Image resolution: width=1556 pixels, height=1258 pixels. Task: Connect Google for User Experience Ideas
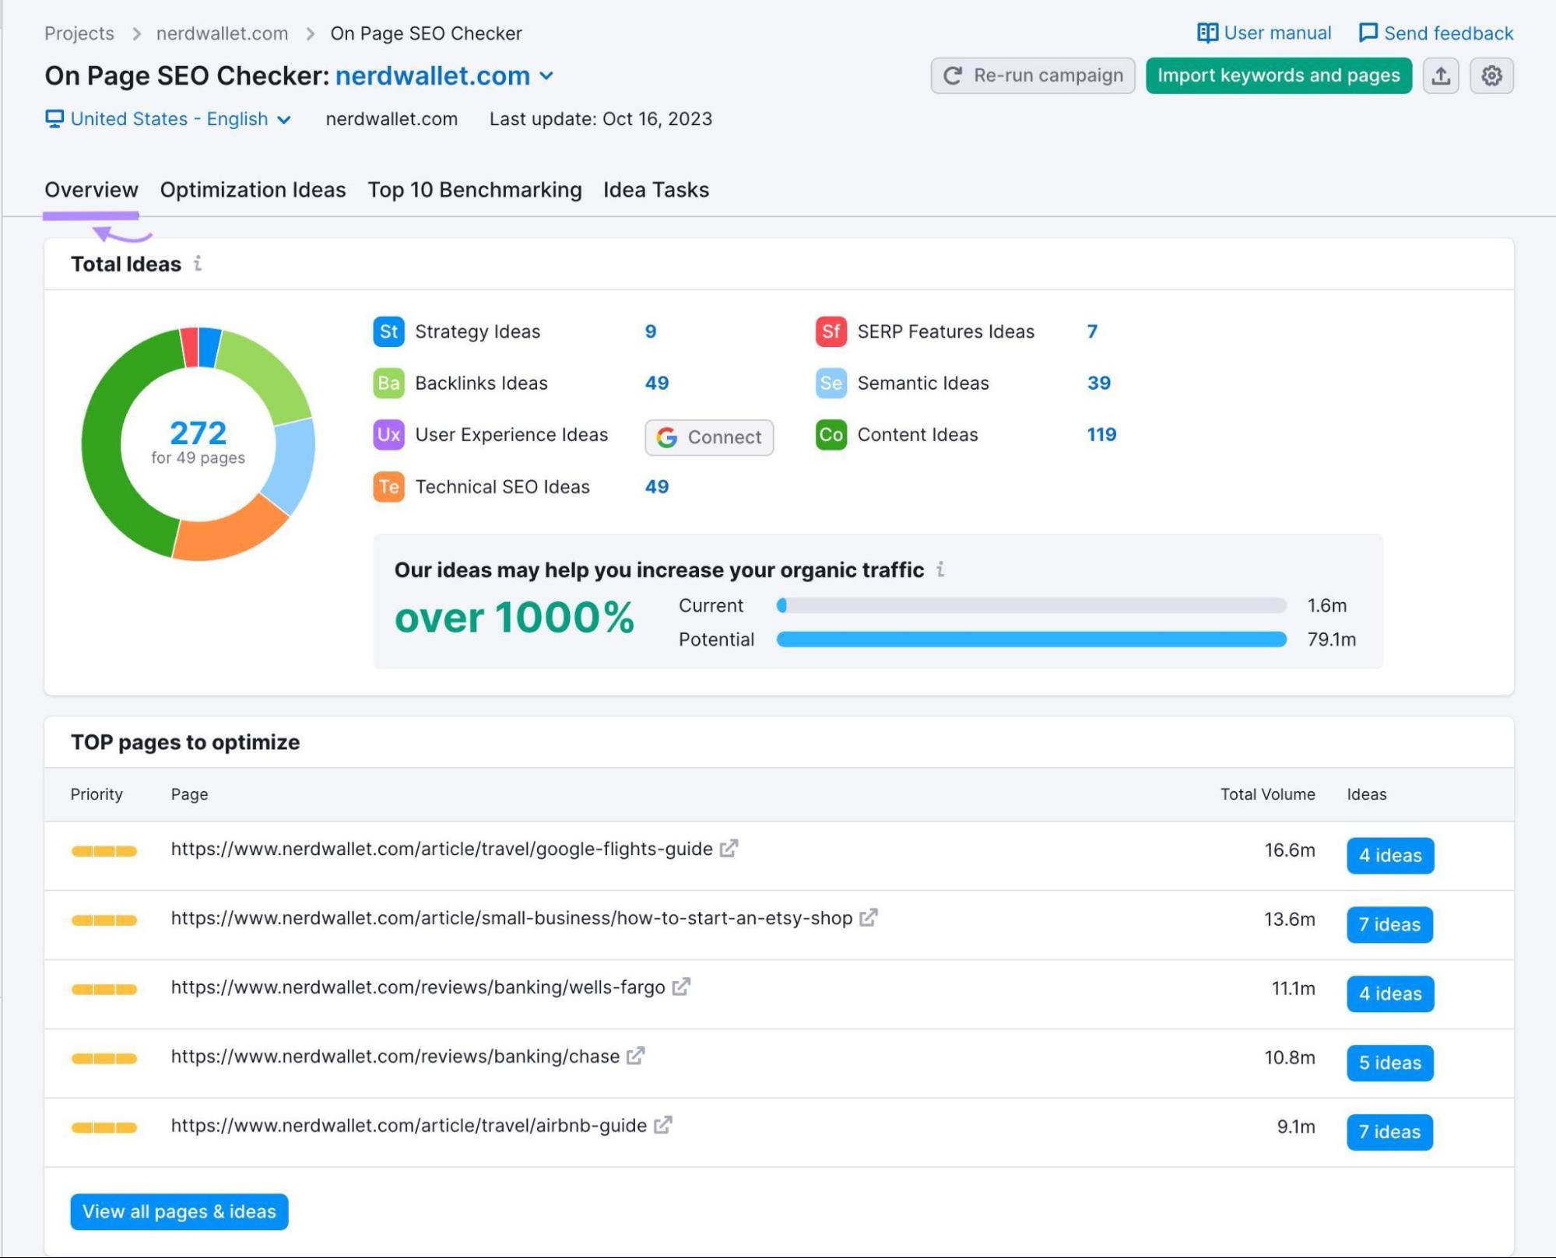(x=709, y=437)
